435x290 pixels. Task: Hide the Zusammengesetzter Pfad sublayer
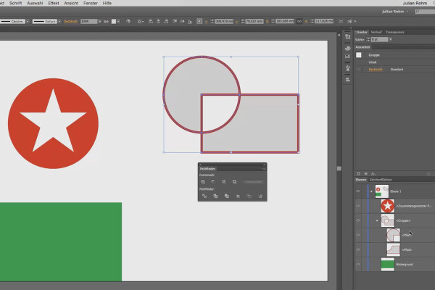click(x=358, y=206)
